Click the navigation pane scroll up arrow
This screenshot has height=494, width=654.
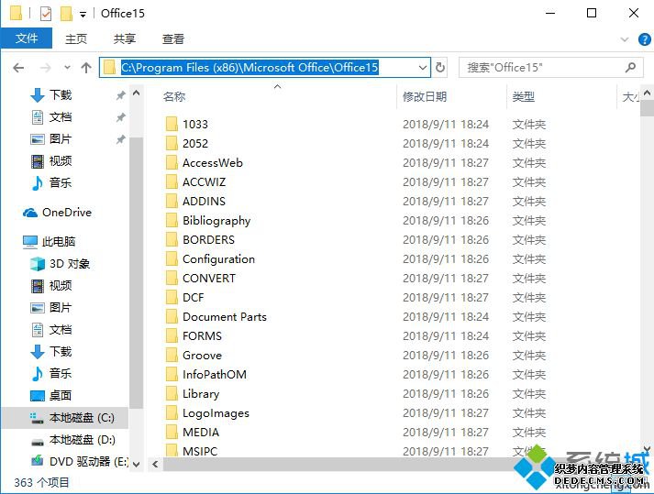tap(137, 93)
